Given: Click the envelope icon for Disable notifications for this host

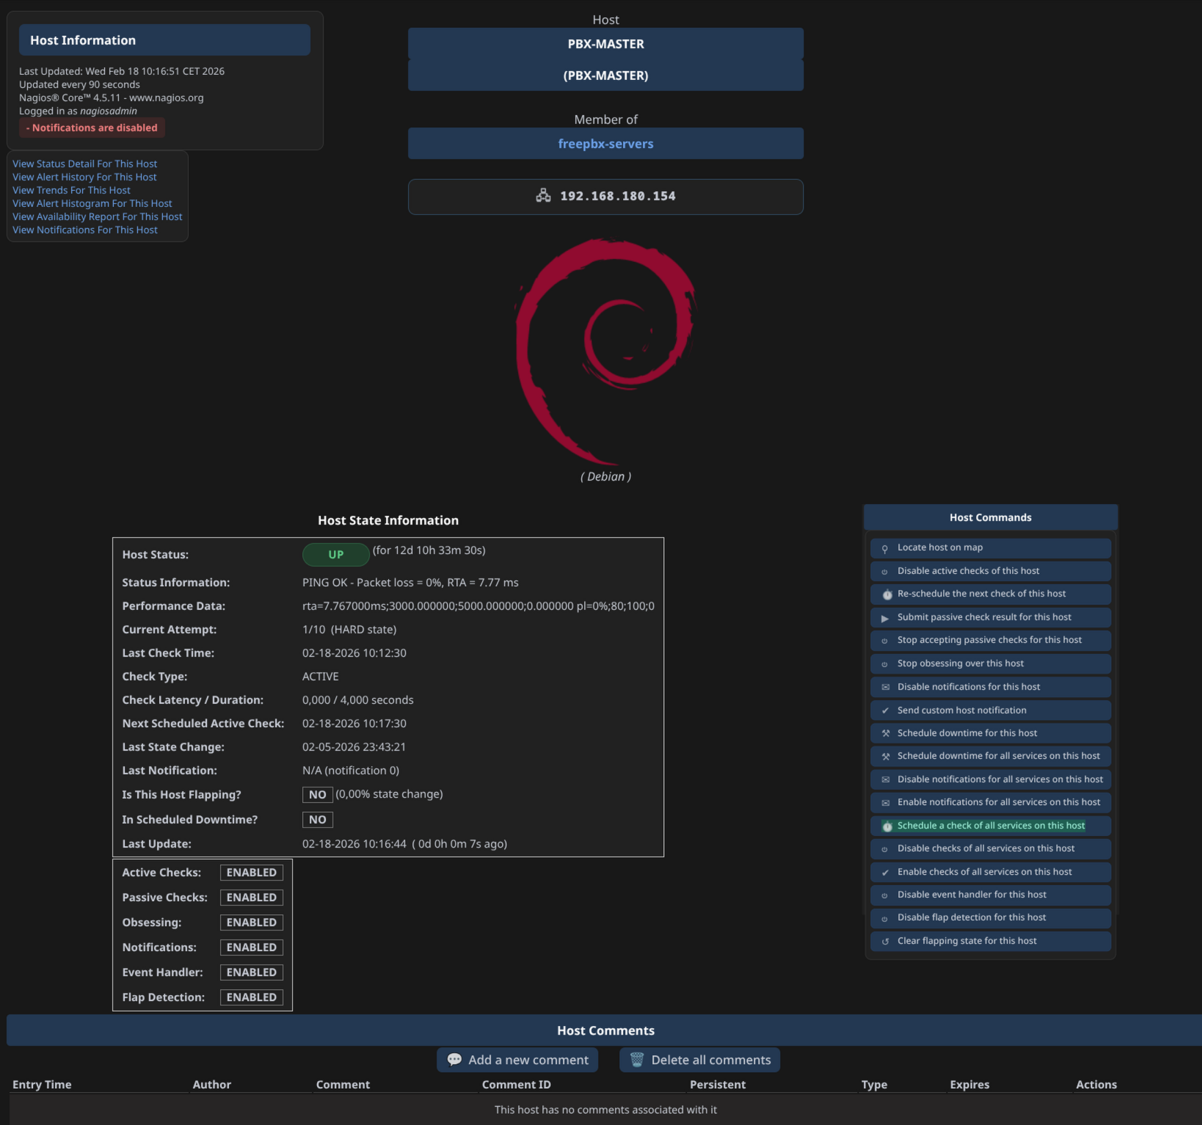Looking at the screenshot, I should point(886,688).
